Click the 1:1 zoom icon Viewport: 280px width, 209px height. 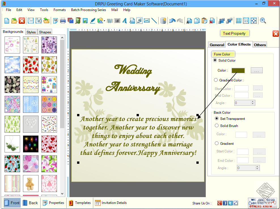click(246, 20)
